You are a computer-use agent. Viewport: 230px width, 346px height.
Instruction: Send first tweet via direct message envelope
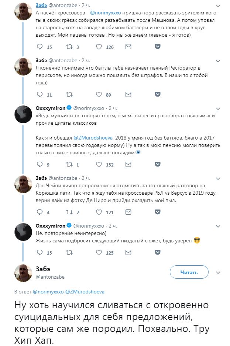click(x=128, y=47)
